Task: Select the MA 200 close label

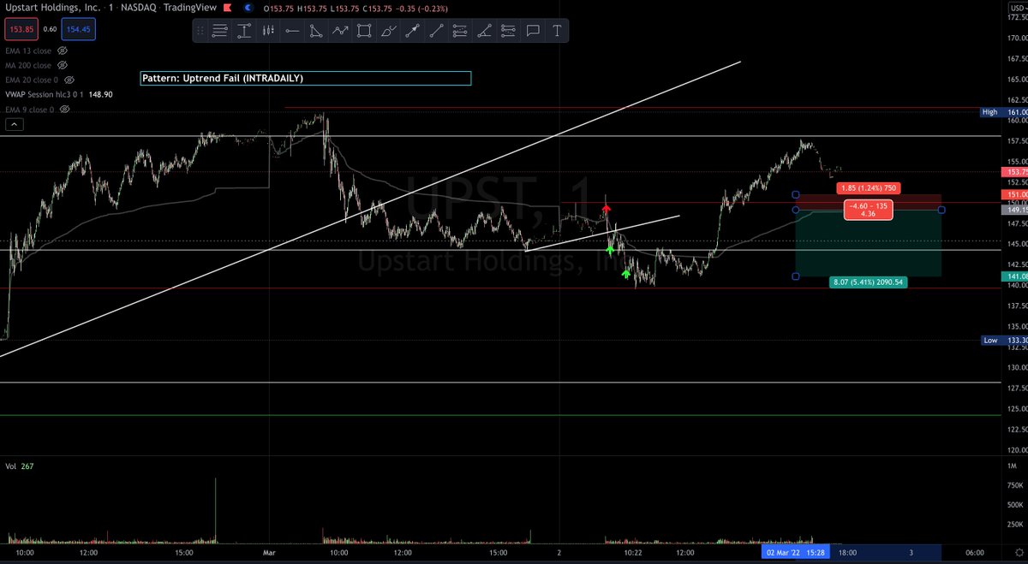Action: pyautogui.click(x=30, y=65)
